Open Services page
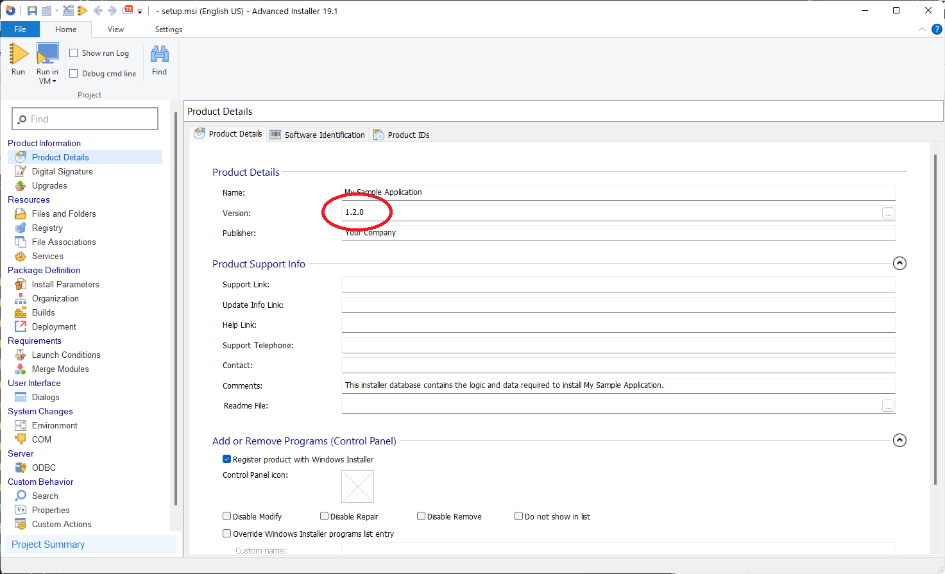 pos(47,256)
